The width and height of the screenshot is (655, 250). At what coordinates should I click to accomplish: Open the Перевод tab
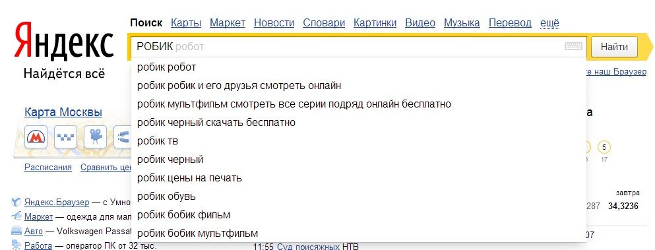click(x=510, y=22)
